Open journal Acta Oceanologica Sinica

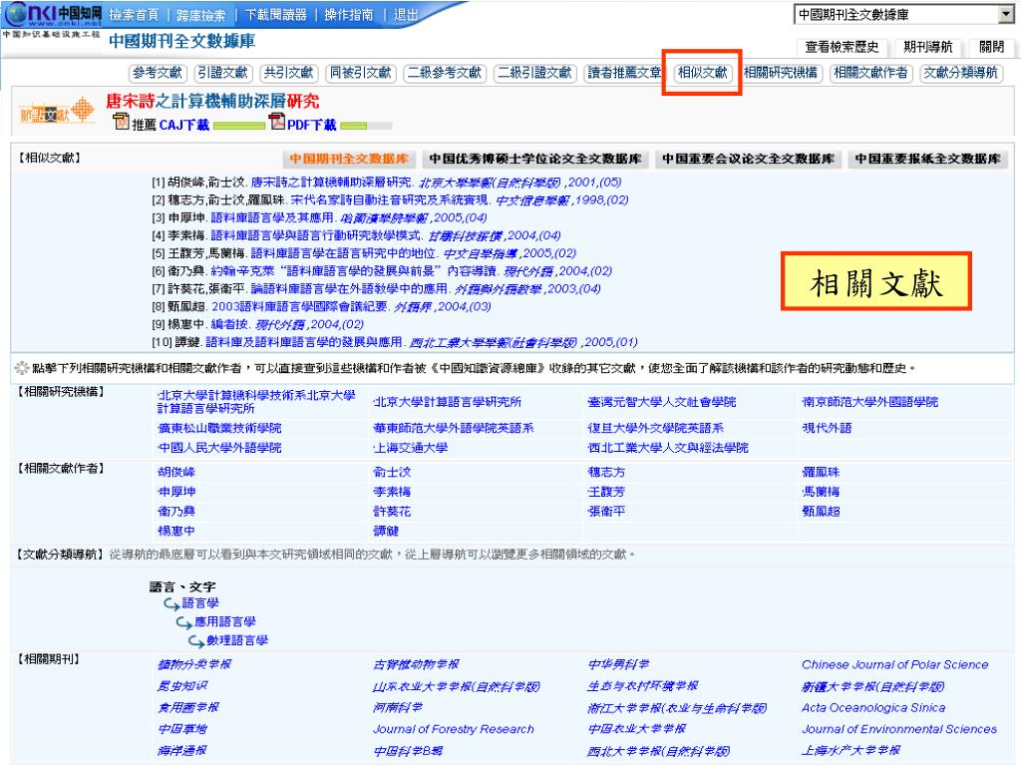tap(873, 707)
